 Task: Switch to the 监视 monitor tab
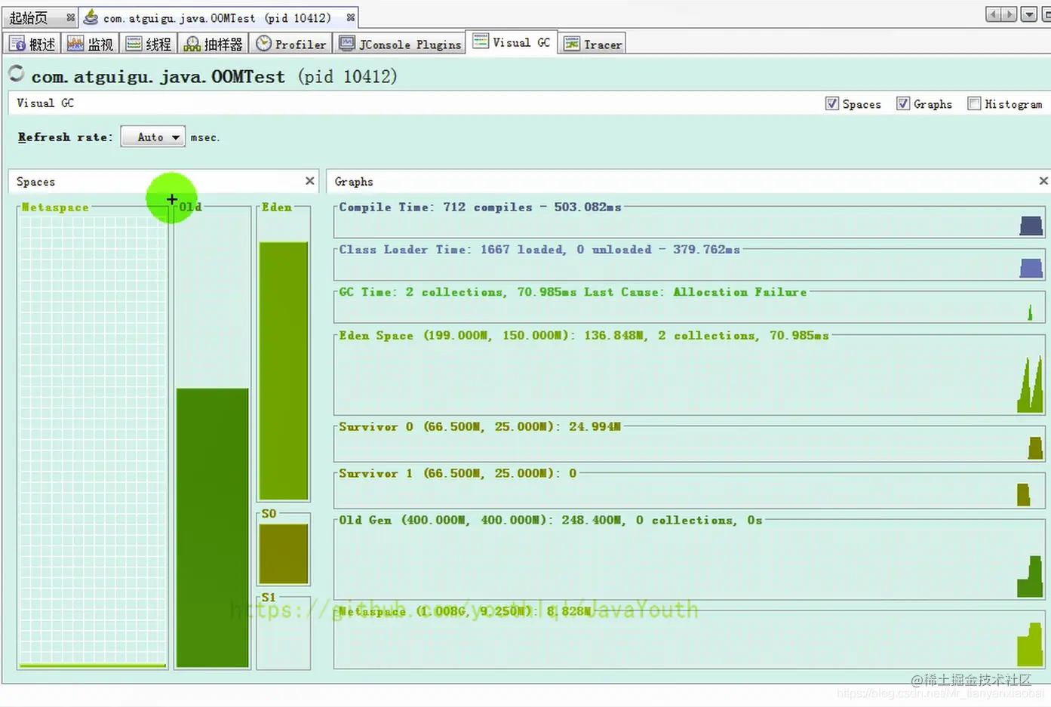coord(90,44)
